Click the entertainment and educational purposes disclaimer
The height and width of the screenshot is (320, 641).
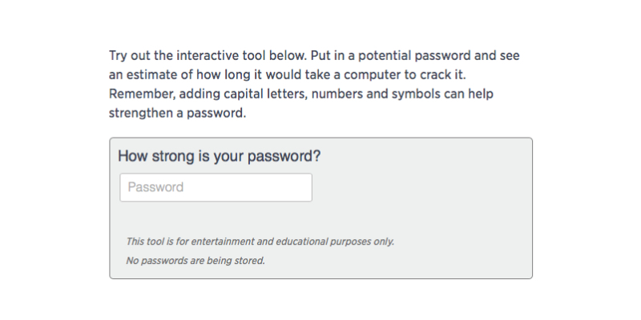coord(260,242)
